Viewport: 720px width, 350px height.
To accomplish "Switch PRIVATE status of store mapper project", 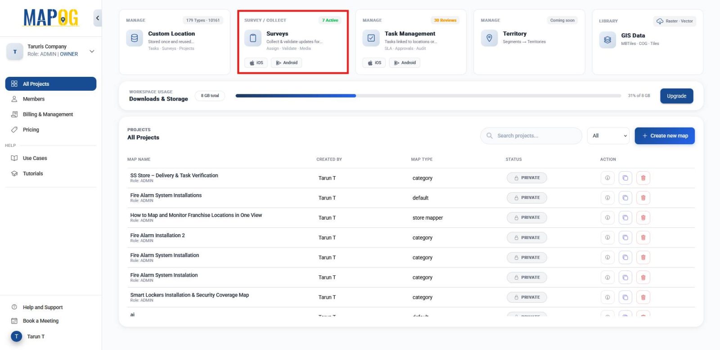I will click(x=526, y=217).
